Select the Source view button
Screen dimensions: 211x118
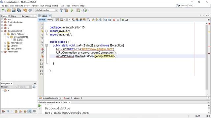42,20
